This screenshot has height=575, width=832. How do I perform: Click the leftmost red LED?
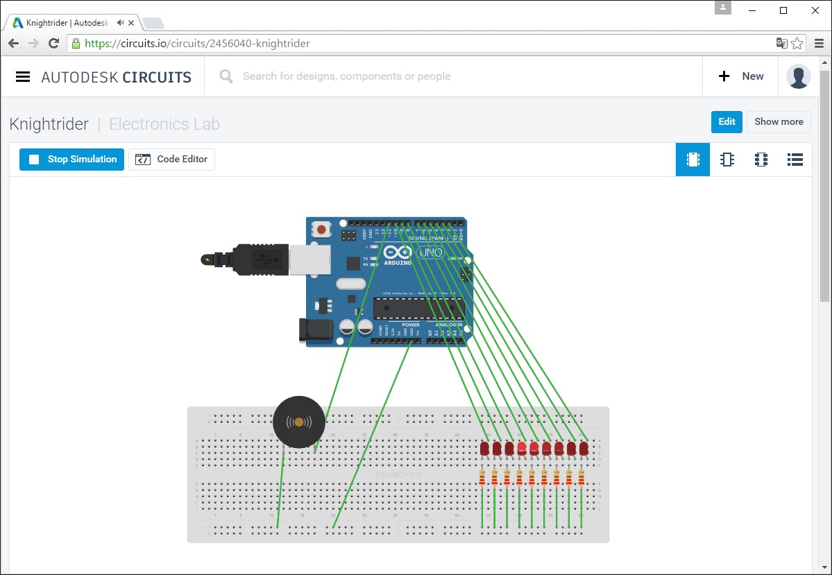(484, 448)
